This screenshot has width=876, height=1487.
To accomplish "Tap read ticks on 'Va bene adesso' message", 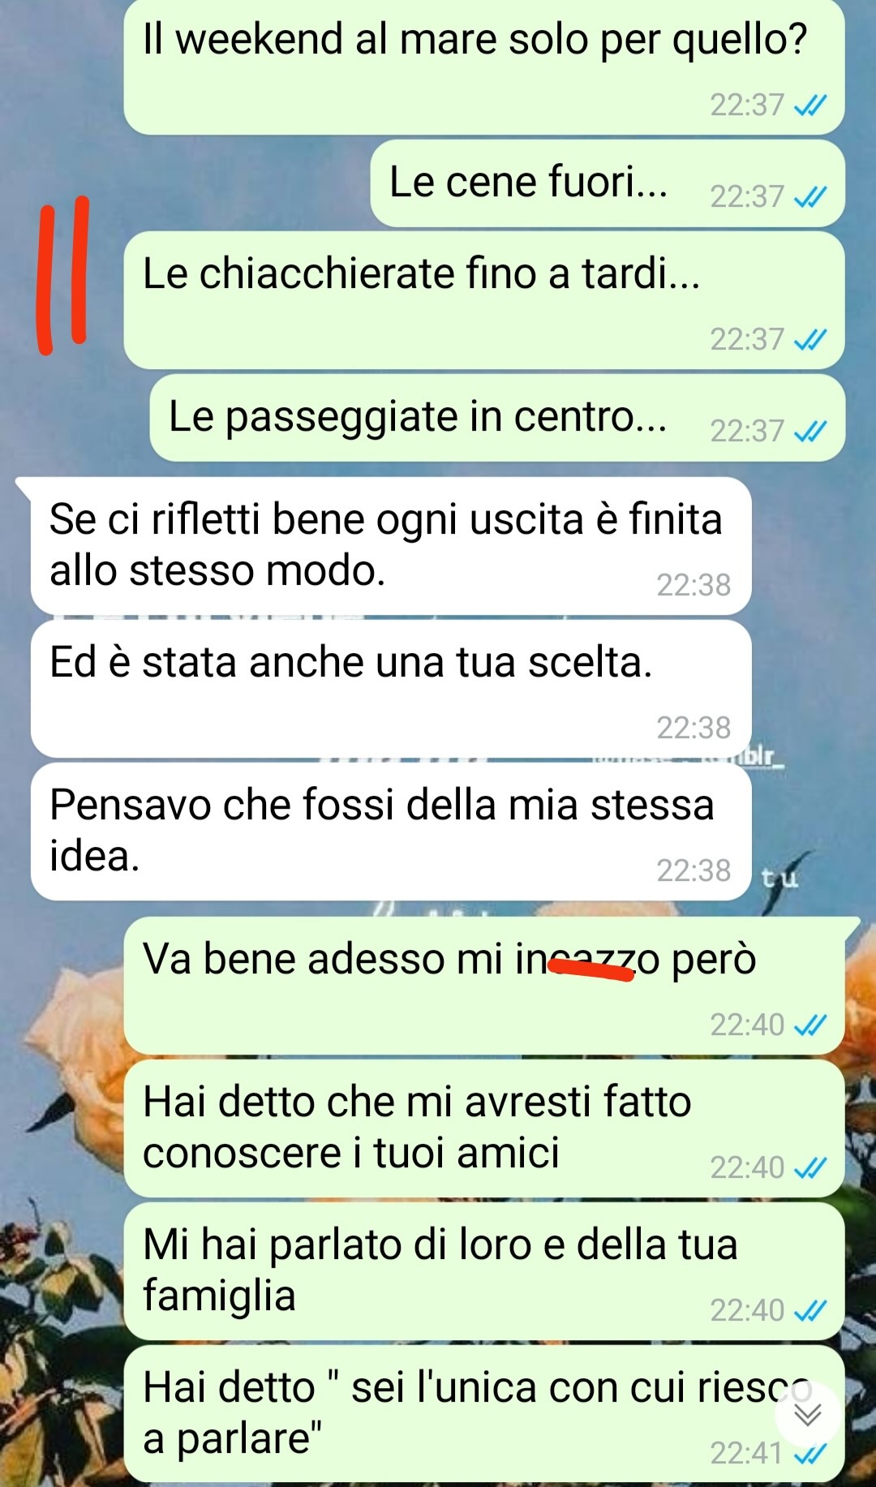I will (x=810, y=1025).
